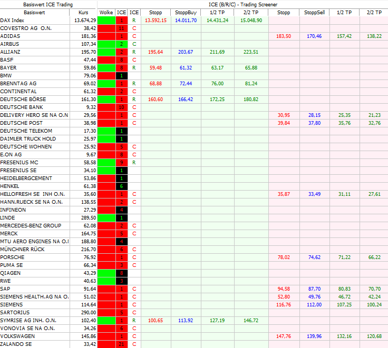Click the green ICE cell for AIRBUS
This screenshot has height=348, width=388.
(x=121, y=44)
